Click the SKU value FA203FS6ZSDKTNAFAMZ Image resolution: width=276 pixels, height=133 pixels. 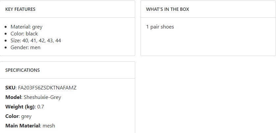[x=47, y=88]
